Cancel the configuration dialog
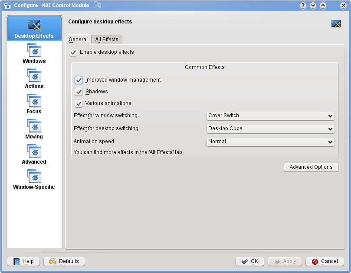 coord(325,261)
